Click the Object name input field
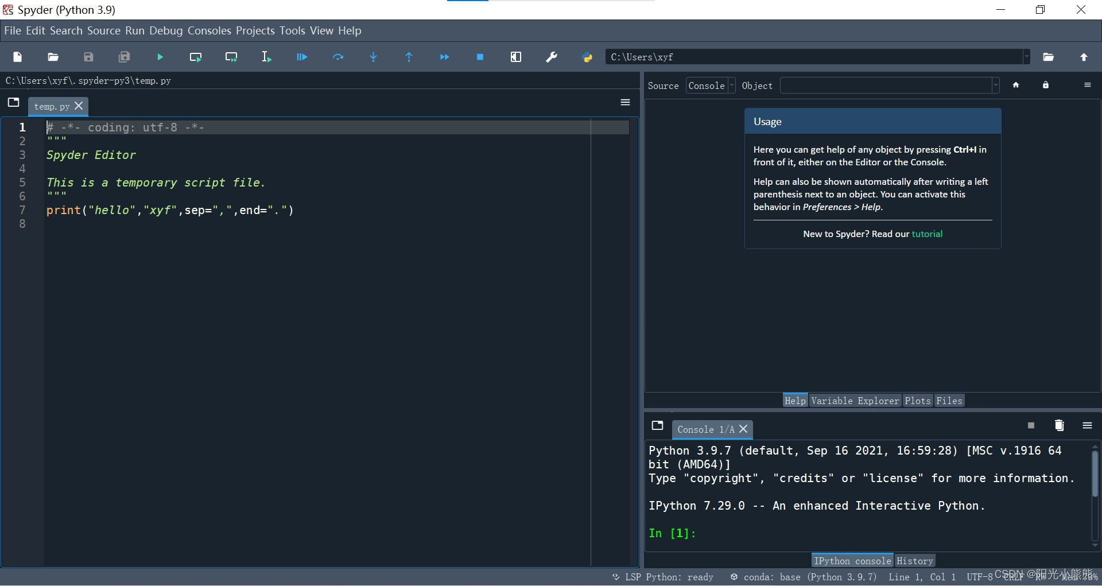 886,86
